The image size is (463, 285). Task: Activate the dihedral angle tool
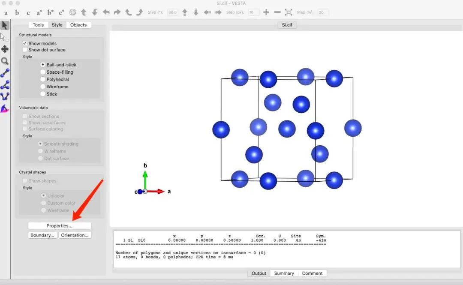point(5,96)
